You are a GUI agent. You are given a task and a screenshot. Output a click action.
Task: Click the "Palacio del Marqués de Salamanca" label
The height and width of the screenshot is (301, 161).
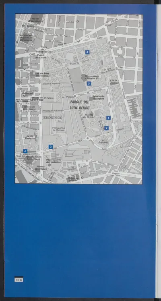click(26, 37)
